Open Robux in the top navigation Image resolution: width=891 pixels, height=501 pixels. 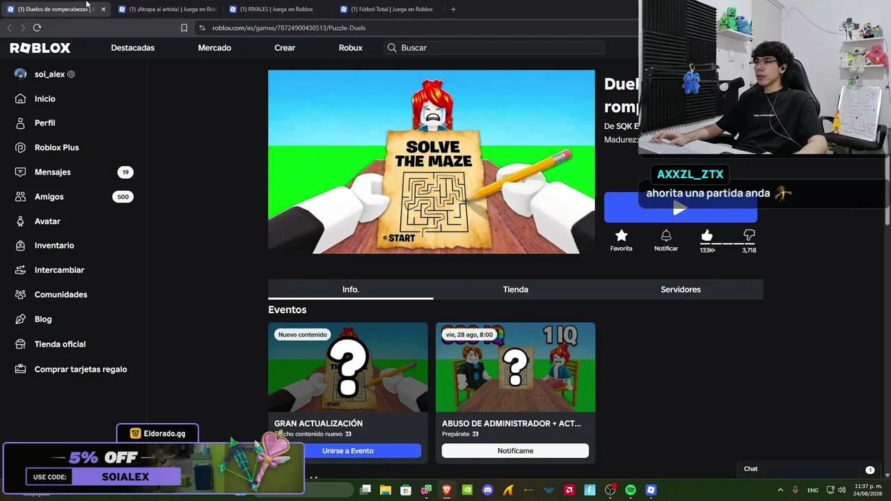[350, 48]
